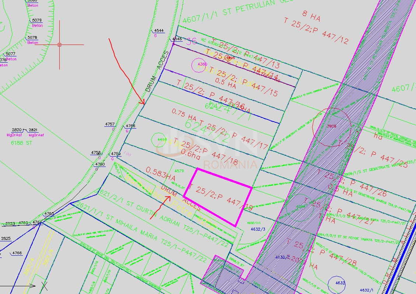Click the red 8 HA text
This screenshot has height=294, width=416.
coord(311,14)
